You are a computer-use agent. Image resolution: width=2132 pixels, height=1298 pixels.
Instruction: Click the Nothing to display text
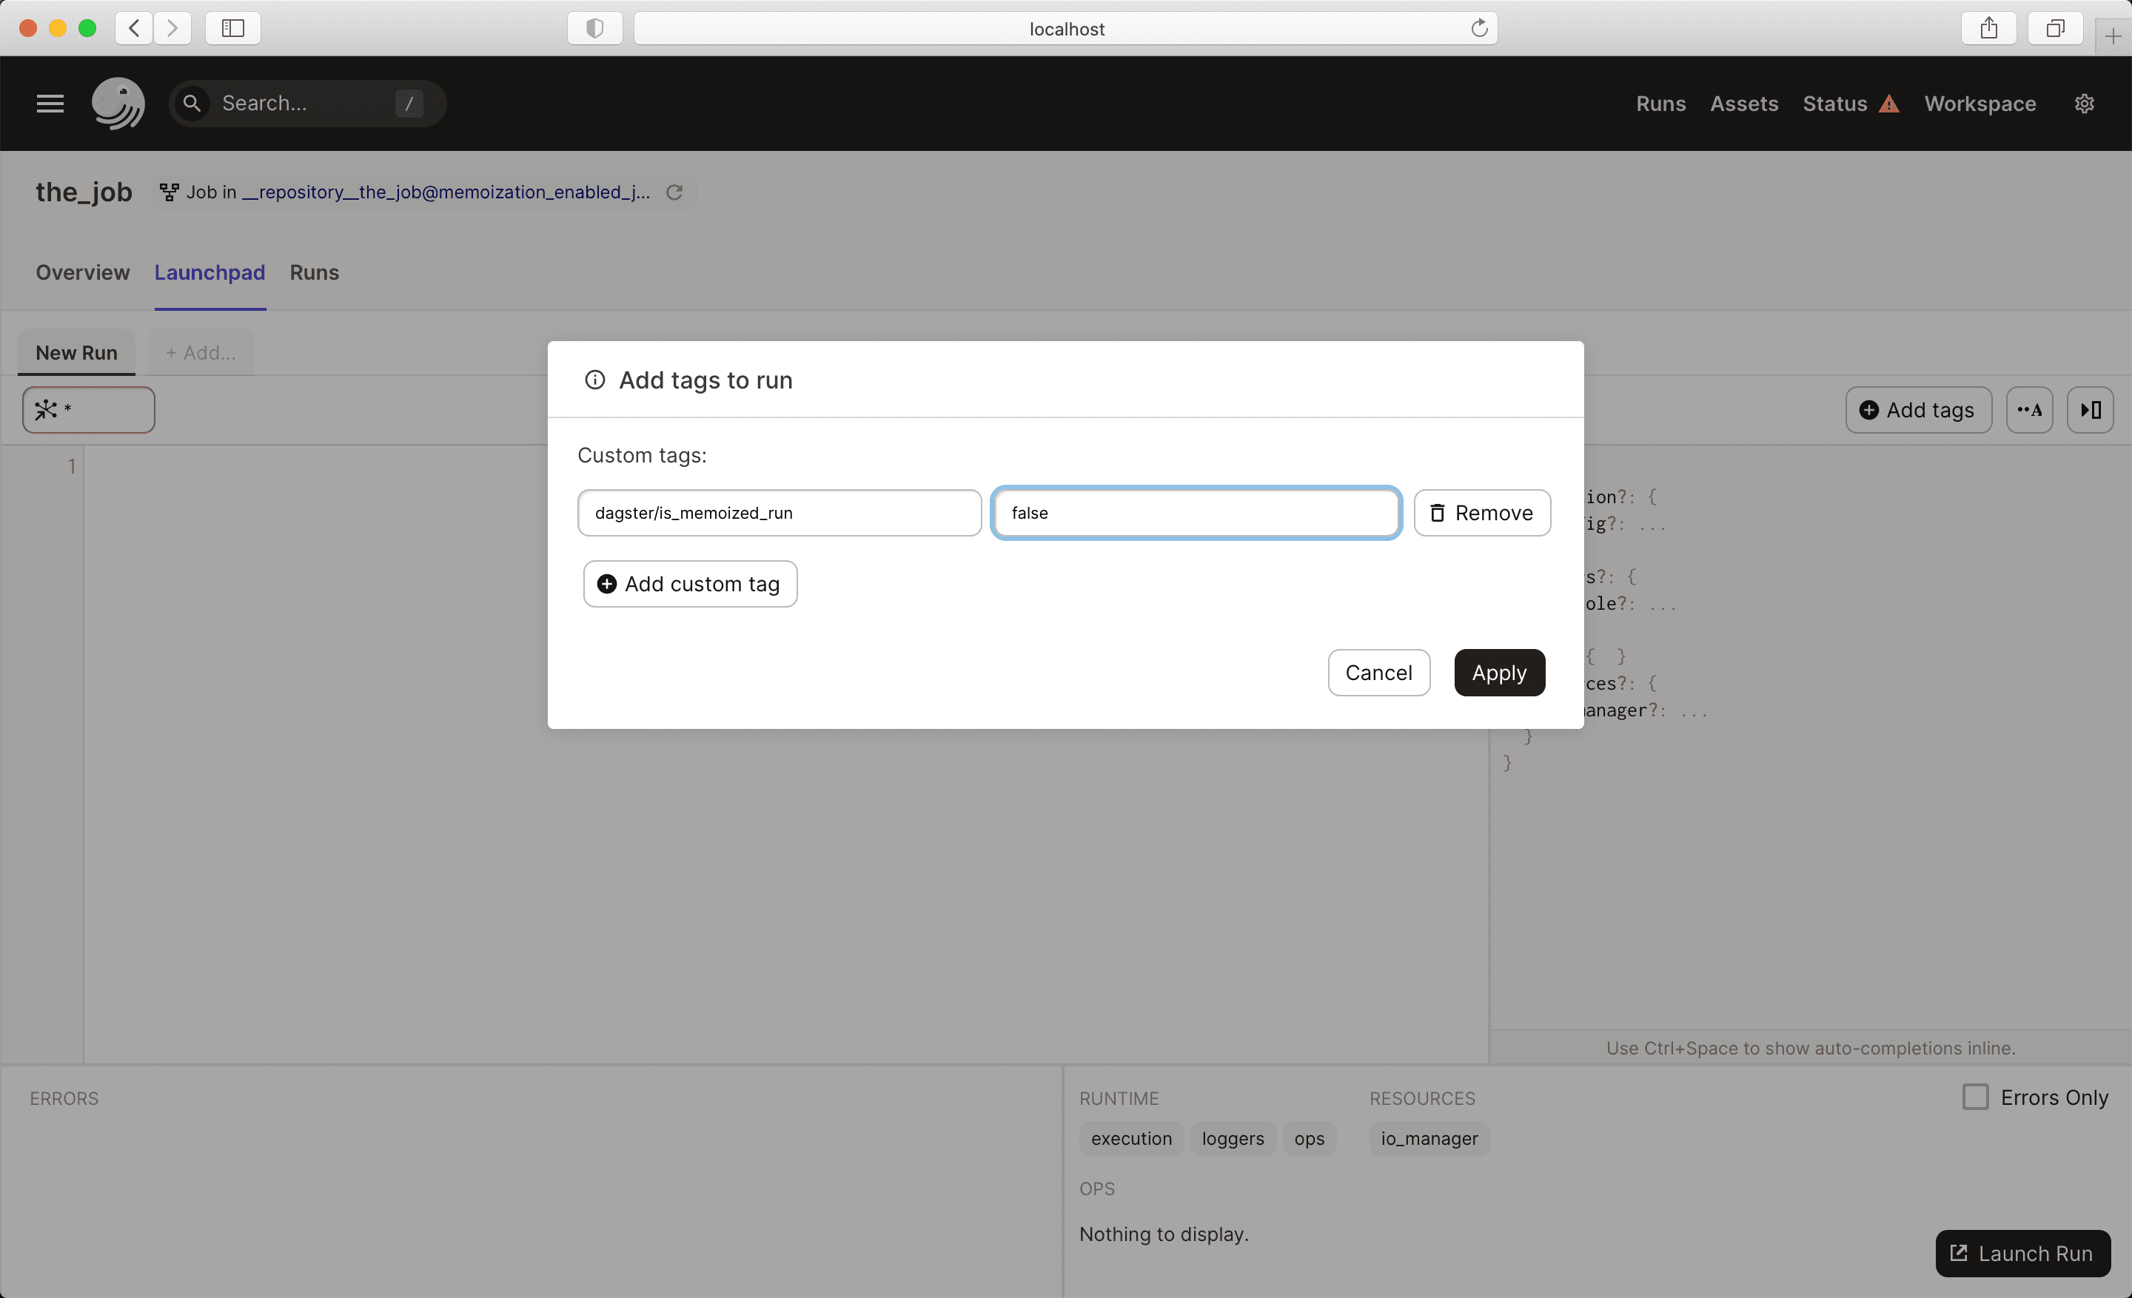(1164, 1234)
